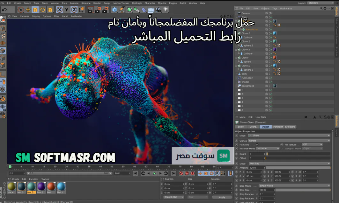The width and height of the screenshot is (339, 203).
Task: Select the Mat.2 purple material
Action: coord(41,188)
